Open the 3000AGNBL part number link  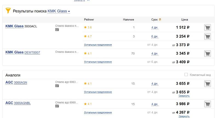[22, 103]
